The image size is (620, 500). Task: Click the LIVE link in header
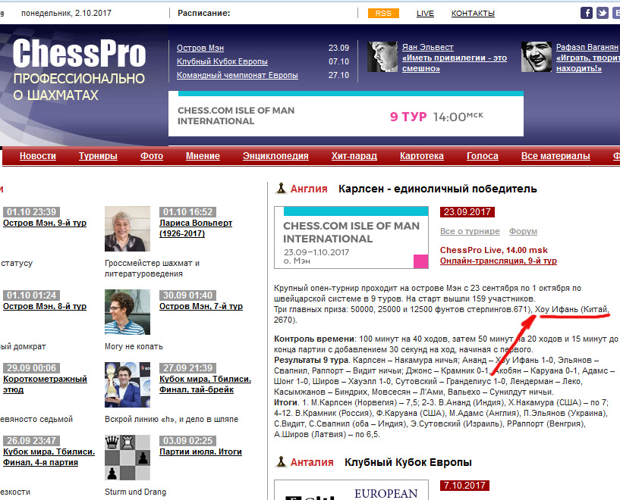pyautogui.click(x=425, y=13)
